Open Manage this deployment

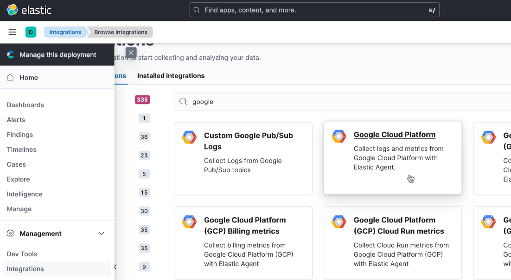click(x=58, y=55)
